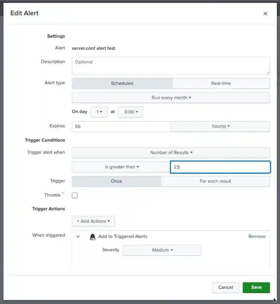Open the 0:00 time dropdown

click(x=131, y=112)
